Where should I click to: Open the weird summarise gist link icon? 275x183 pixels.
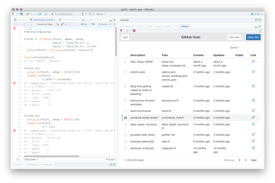253,111
